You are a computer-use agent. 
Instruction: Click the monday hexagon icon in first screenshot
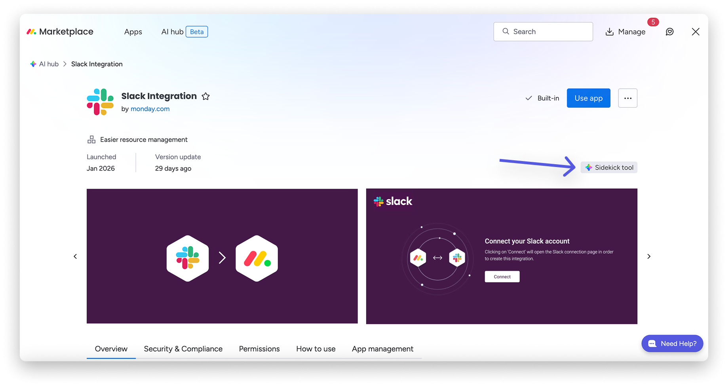point(257,258)
